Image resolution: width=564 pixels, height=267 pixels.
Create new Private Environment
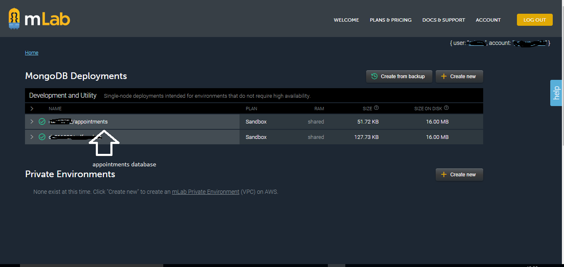point(459,175)
